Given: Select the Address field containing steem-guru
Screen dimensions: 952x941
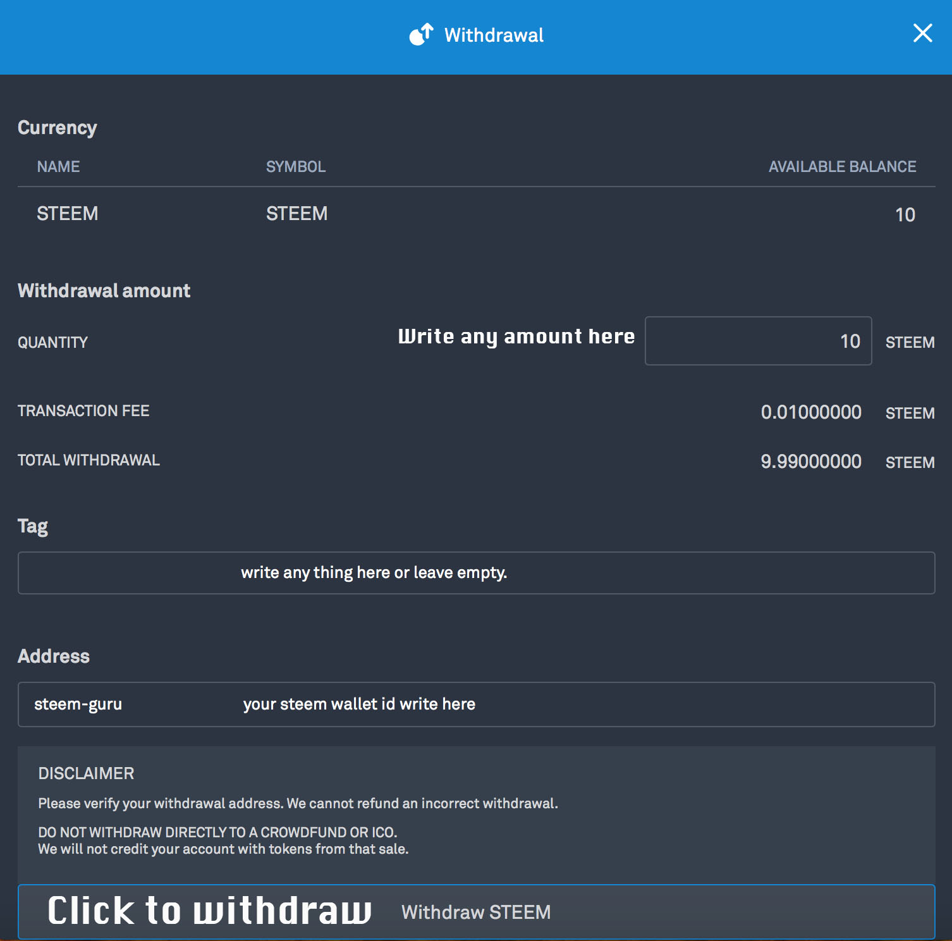Looking at the screenshot, I should [476, 704].
